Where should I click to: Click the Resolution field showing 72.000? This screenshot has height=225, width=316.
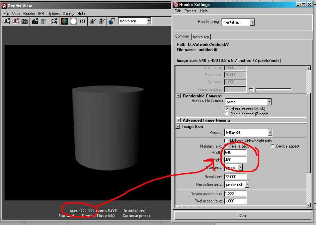pyautogui.click(x=235, y=177)
